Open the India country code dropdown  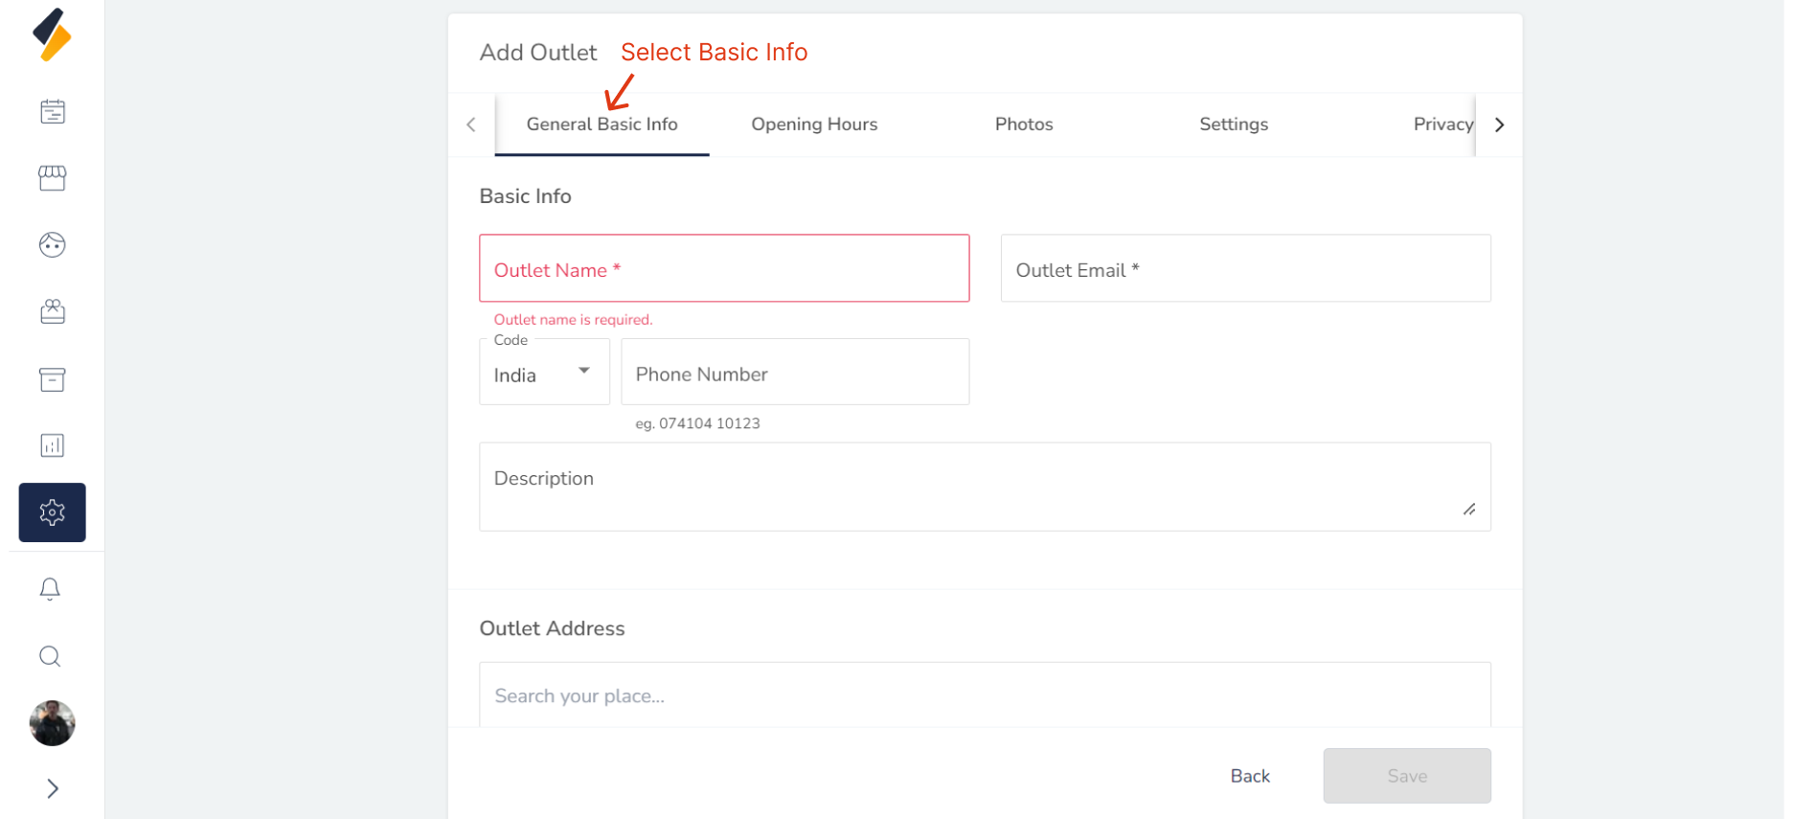pos(544,373)
